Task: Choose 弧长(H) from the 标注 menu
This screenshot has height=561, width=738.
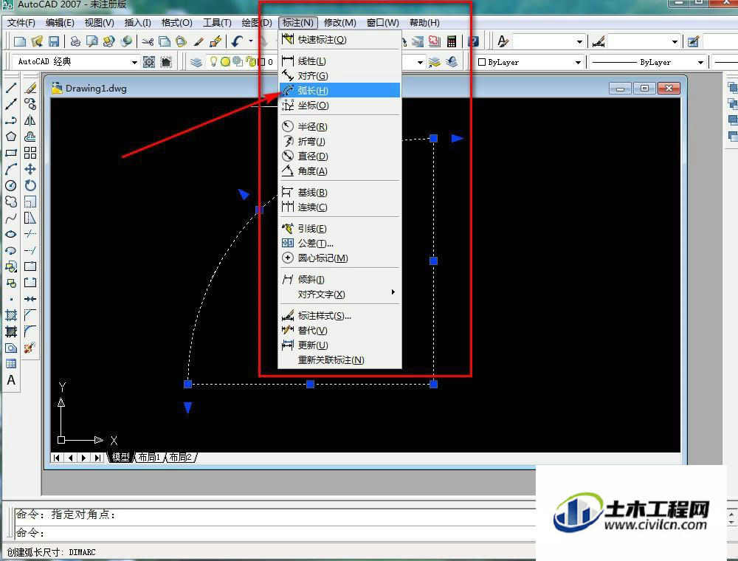Action: 339,90
